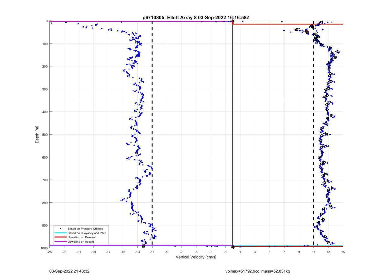This screenshot has height=279, width=379.
Task: Click y-axis tick label '500'
Action: point(45,135)
